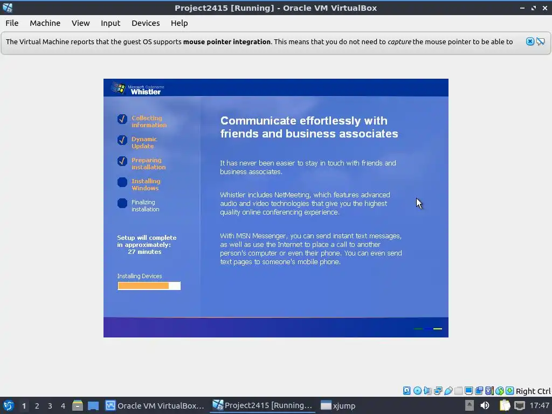The image size is (552, 414).
Task: Click the Dynamic Update checkmark bullet
Action: pyautogui.click(x=122, y=140)
